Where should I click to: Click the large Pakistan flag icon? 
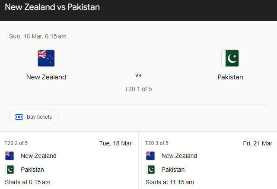pos(230,58)
